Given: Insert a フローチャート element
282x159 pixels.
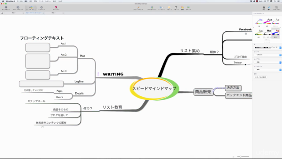Looking at the screenshot, I should point(152,8).
